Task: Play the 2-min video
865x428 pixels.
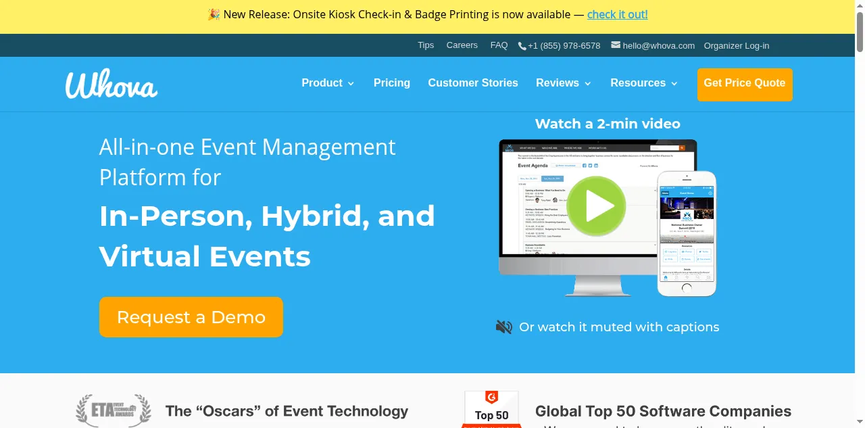Action: point(596,206)
